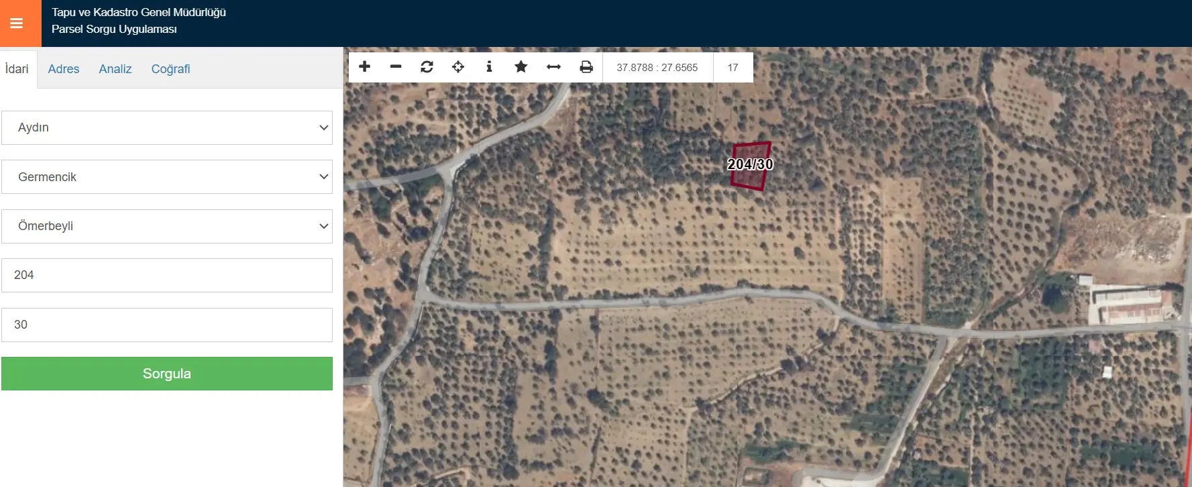Click the zoom level value 17
1192x487 pixels.
click(x=733, y=68)
